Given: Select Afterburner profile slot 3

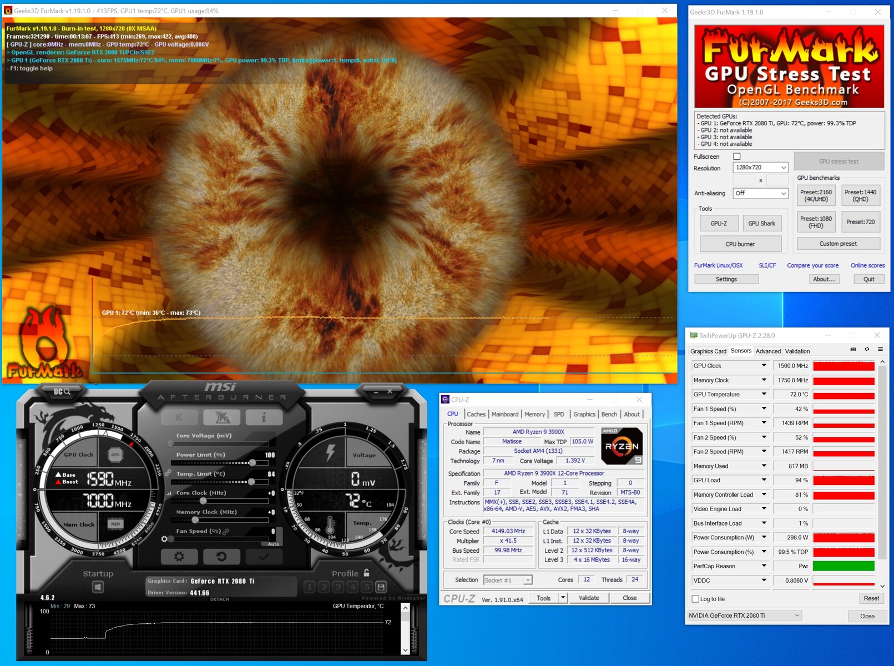Looking at the screenshot, I should [338, 587].
